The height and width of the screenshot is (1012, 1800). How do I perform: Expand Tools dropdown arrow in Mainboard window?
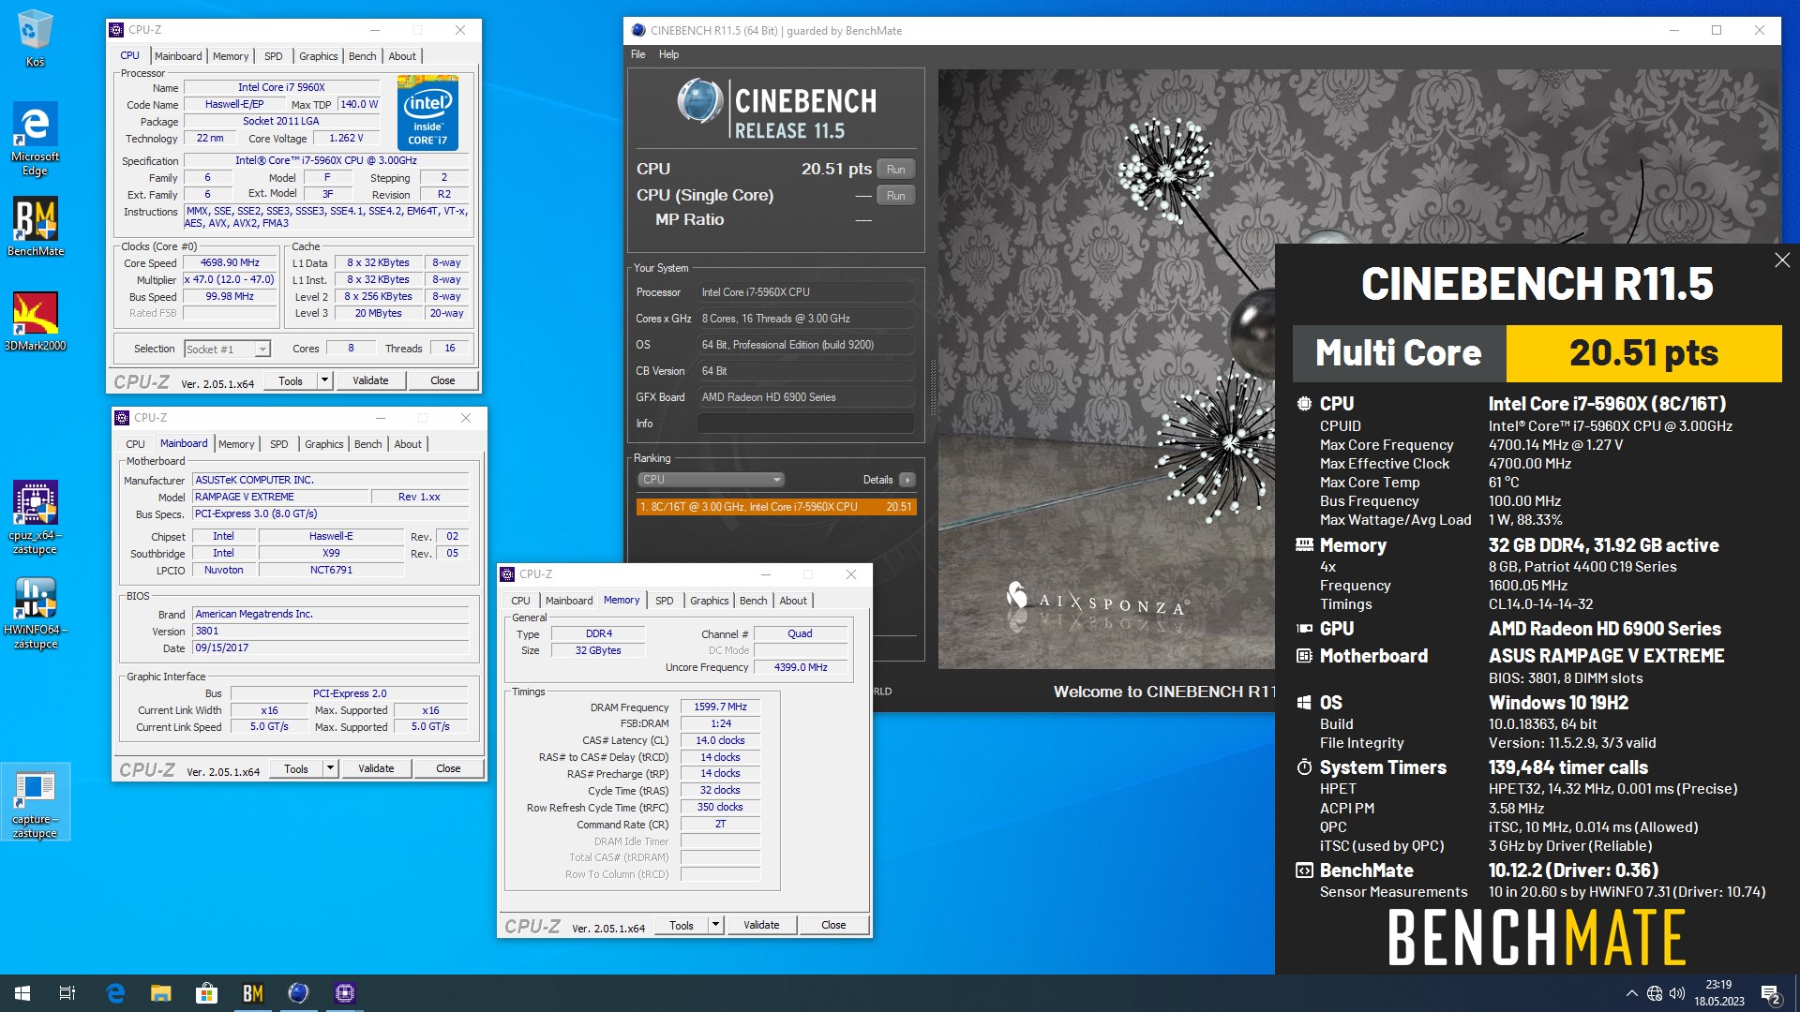(330, 768)
